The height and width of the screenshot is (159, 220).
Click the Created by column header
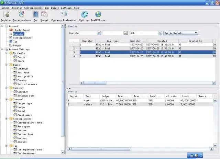pos(195,41)
